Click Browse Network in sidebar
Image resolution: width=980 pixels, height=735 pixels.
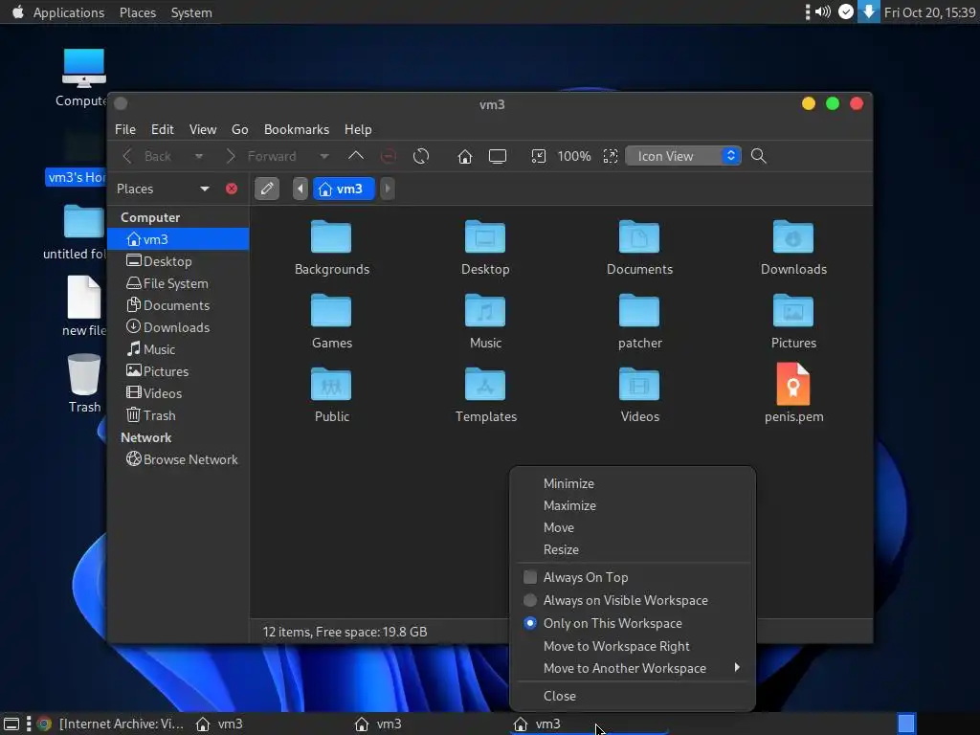pyautogui.click(x=178, y=459)
